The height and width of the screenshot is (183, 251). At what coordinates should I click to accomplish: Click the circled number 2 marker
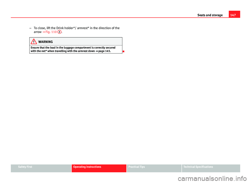point(59,32)
